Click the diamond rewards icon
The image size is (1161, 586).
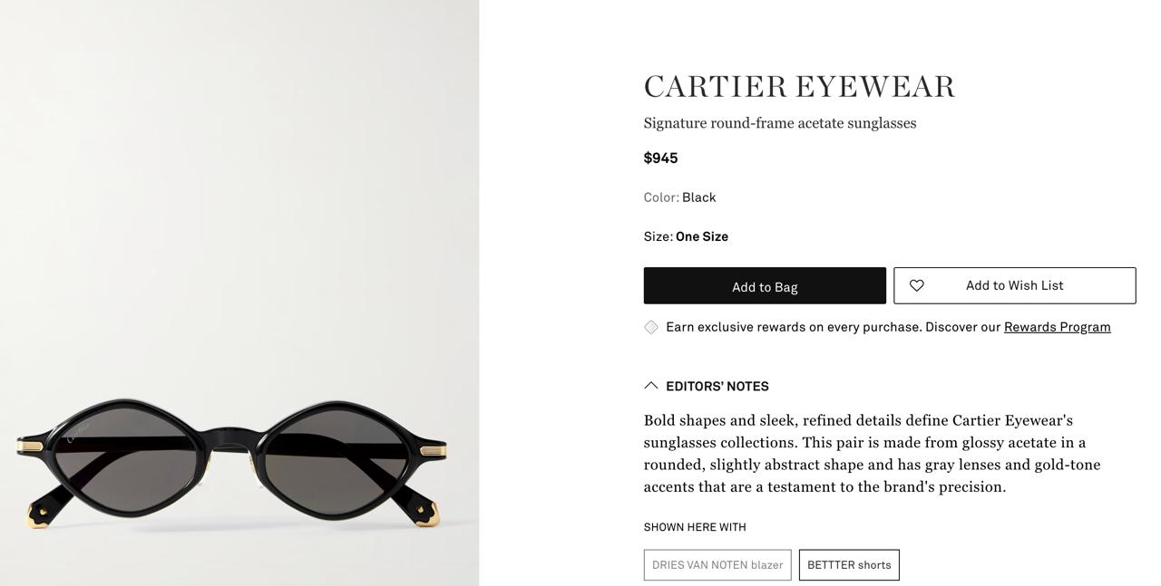(x=651, y=327)
